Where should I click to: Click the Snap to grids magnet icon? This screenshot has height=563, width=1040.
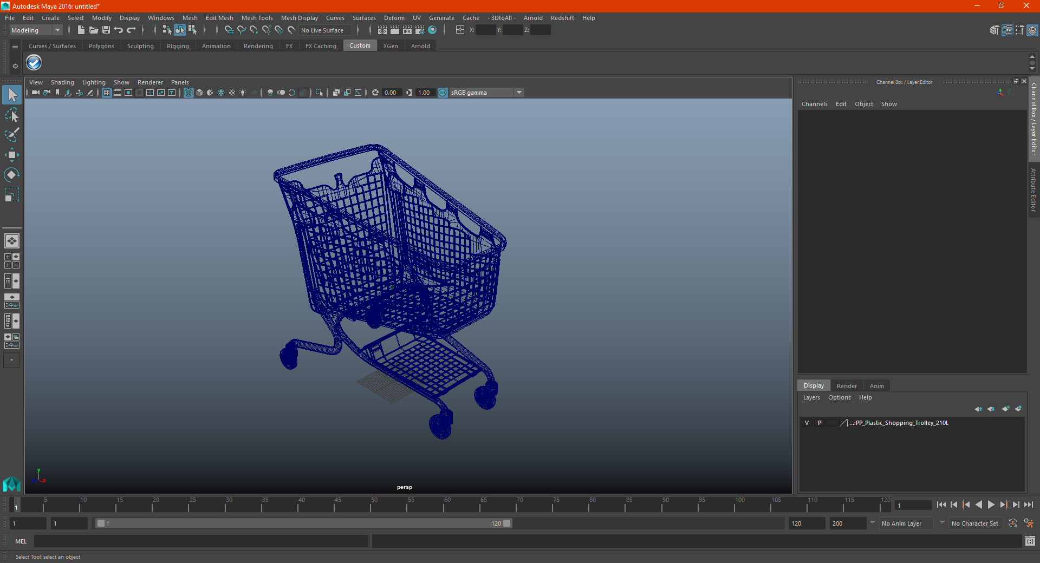(229, 30)
